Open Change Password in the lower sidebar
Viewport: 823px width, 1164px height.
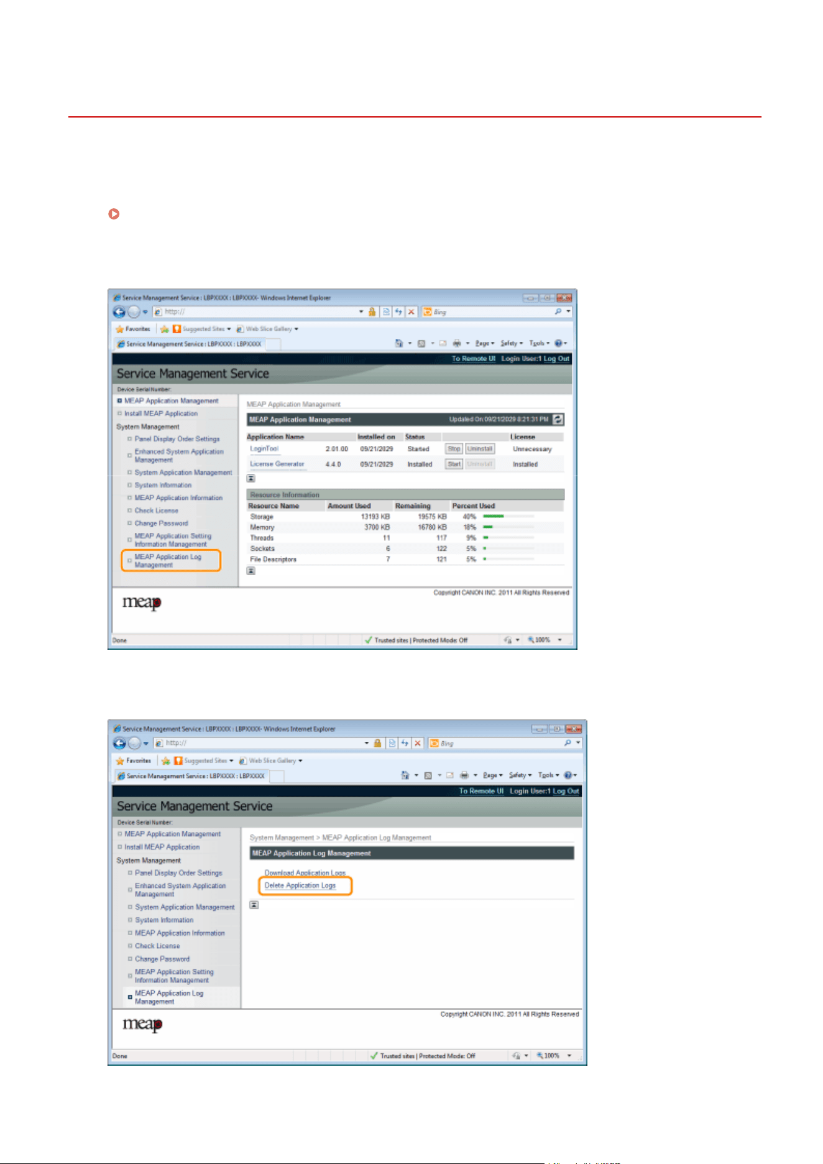pos(162,959)
